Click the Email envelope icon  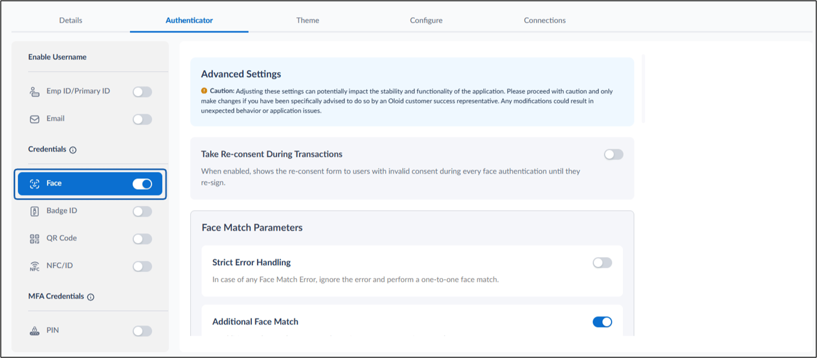click(35, 119)
